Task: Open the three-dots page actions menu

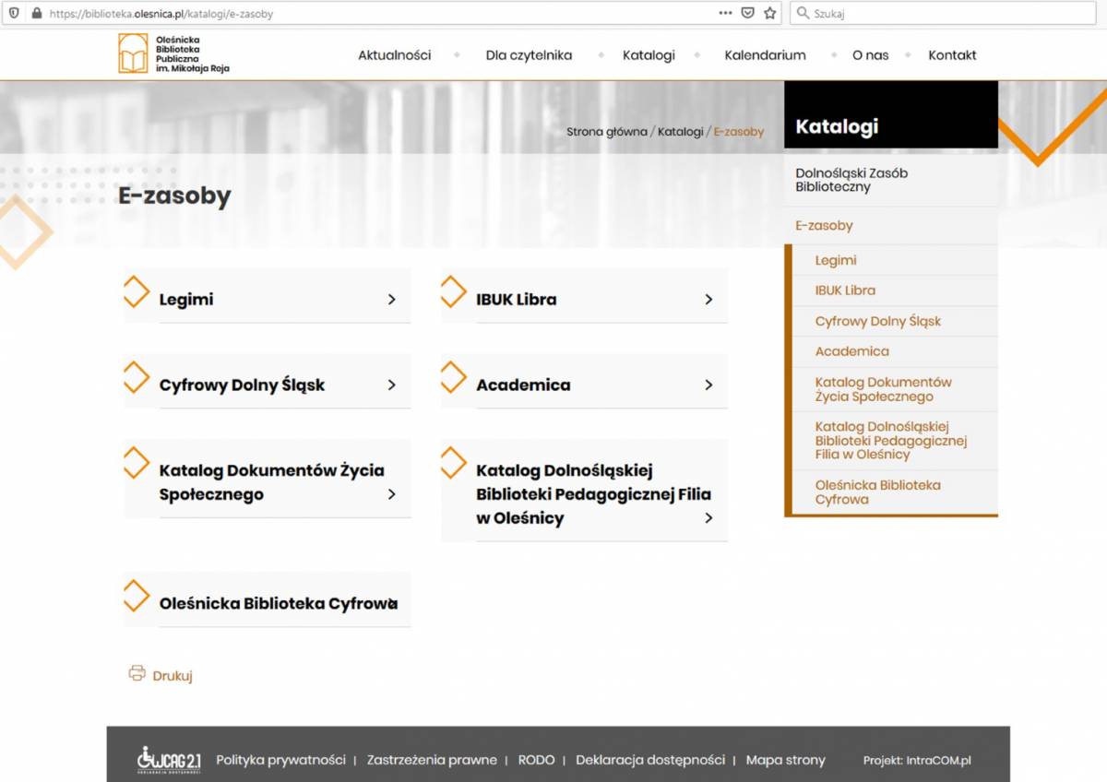Action: [x=725, y=14]
